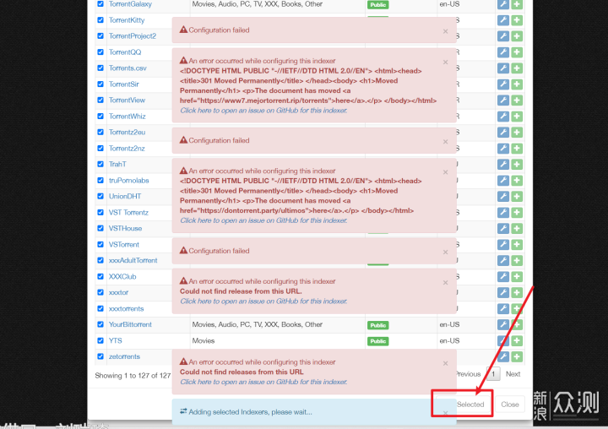Open configure wrench for Torrents.csv
Screen dimensions: 608x429
[x=503, y=68]
